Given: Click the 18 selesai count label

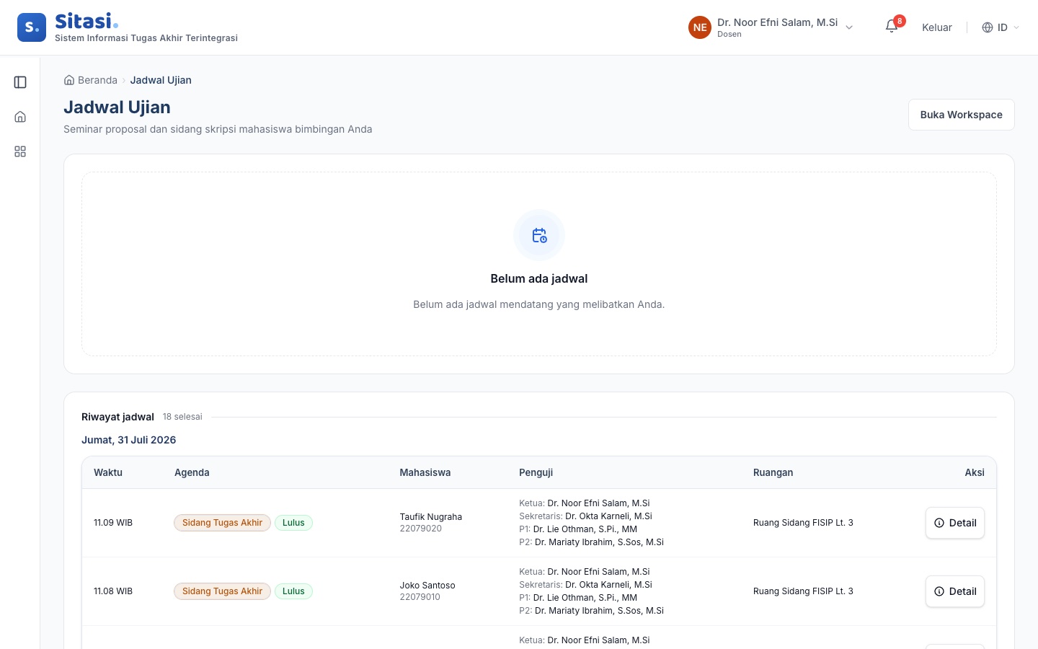Looking at the screenshot, I should point(182,417).
